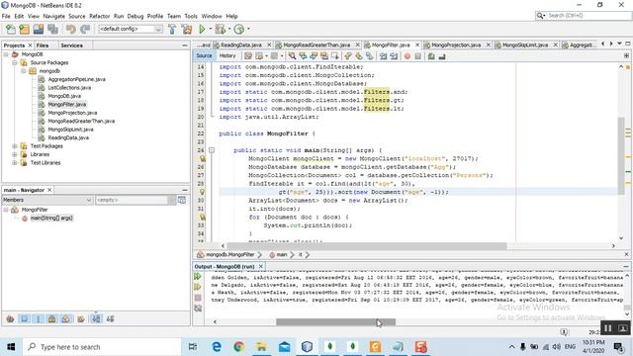Click the Settings icon below Stop in Output
Viewport: 633px width, 356px height.
pyautogui.click(x=198, y=308)
